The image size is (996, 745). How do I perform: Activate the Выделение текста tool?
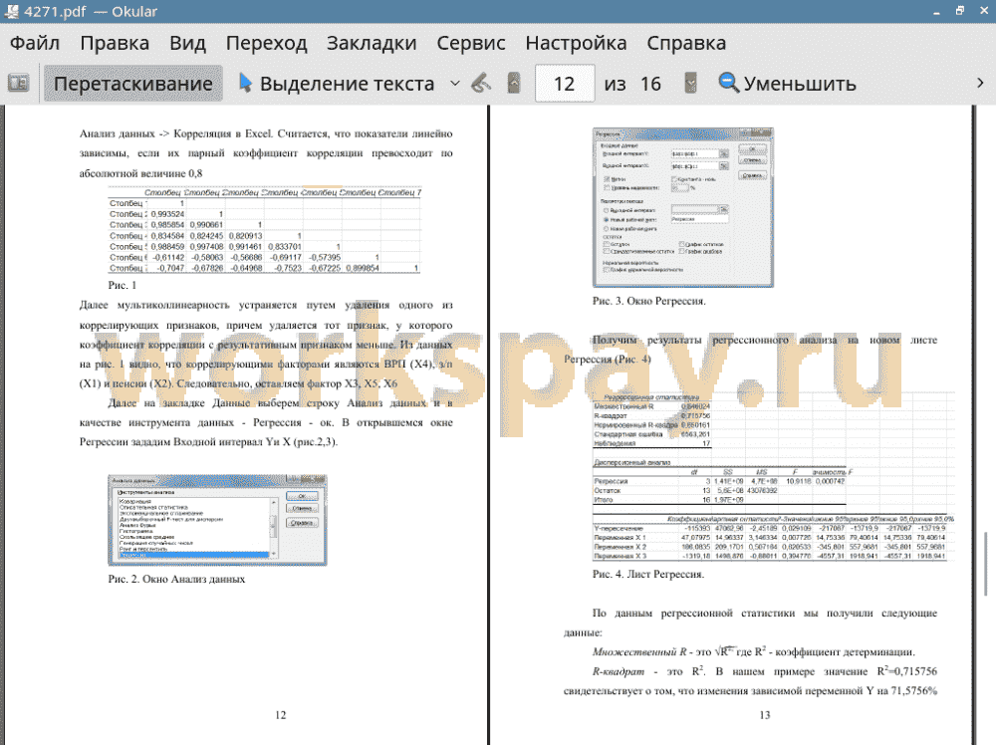coord(338,84)
